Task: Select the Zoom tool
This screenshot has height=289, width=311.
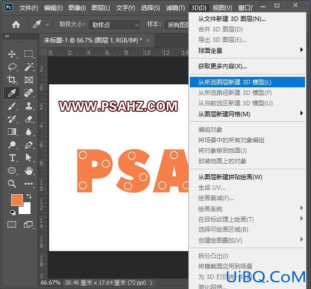Action: click(x=12, y=184)
